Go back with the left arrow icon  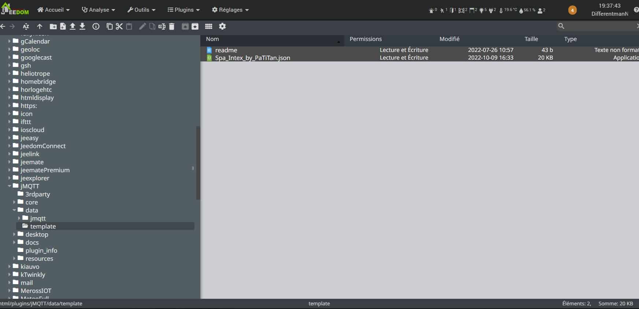pyautogui.click(x=3, y=26)
